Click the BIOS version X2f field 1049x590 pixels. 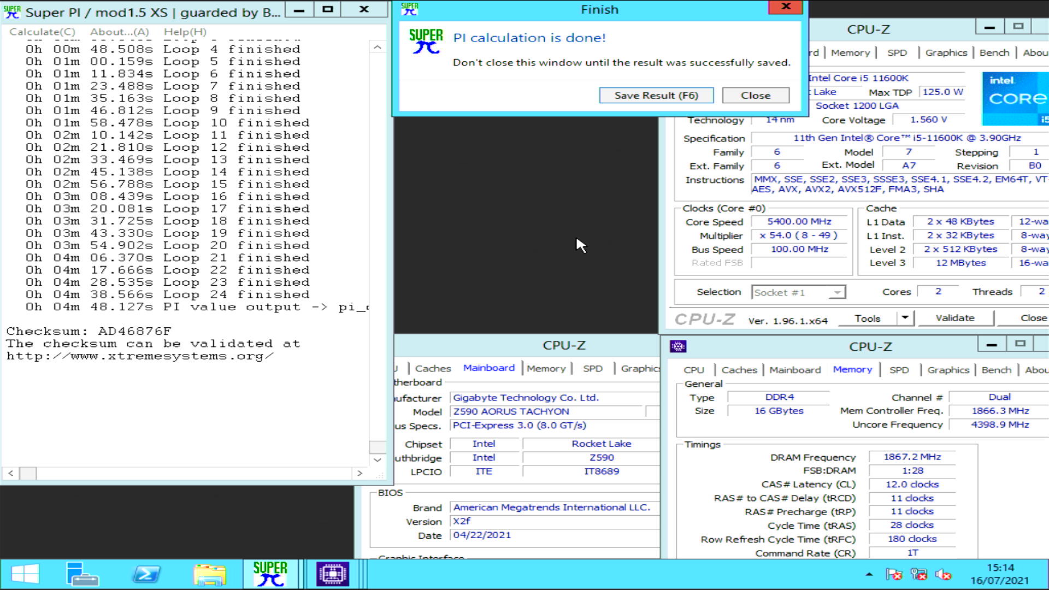coord(555,521)
